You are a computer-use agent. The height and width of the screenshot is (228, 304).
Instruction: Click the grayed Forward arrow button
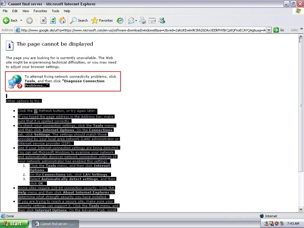pyautogui.click(x=29, y=20)
